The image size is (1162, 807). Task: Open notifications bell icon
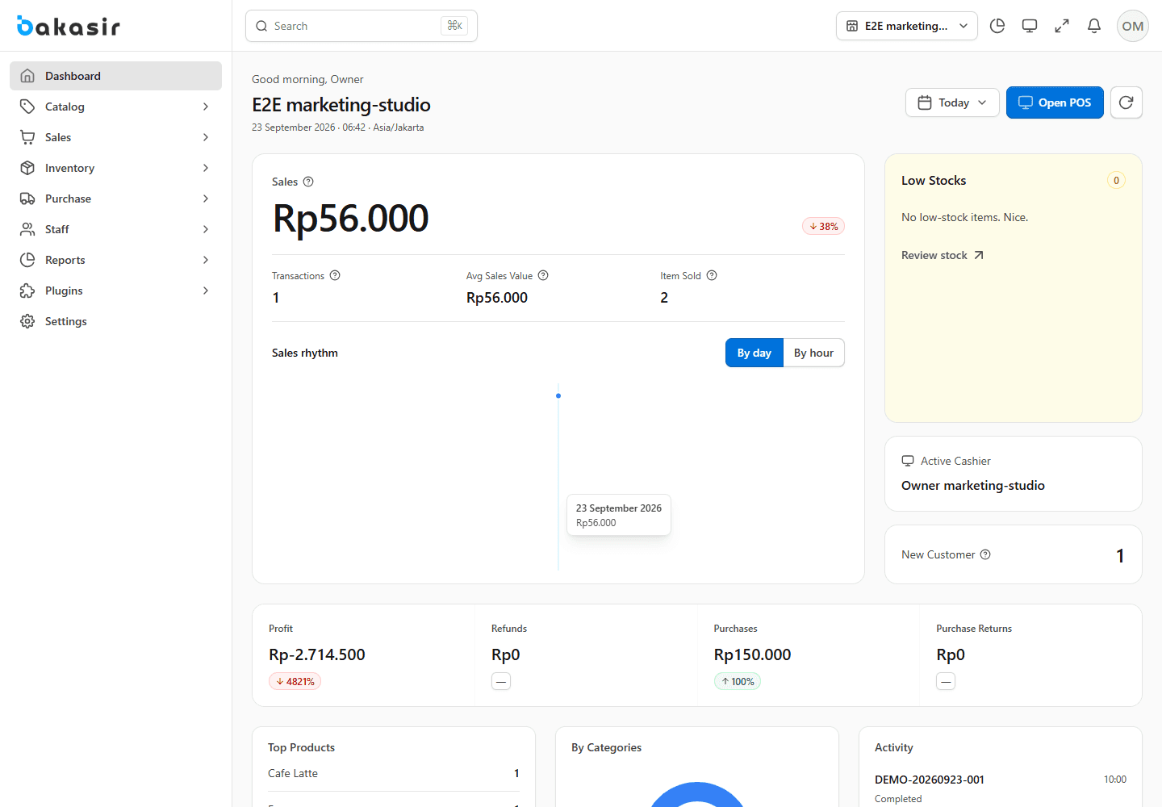click(1094, 26)
